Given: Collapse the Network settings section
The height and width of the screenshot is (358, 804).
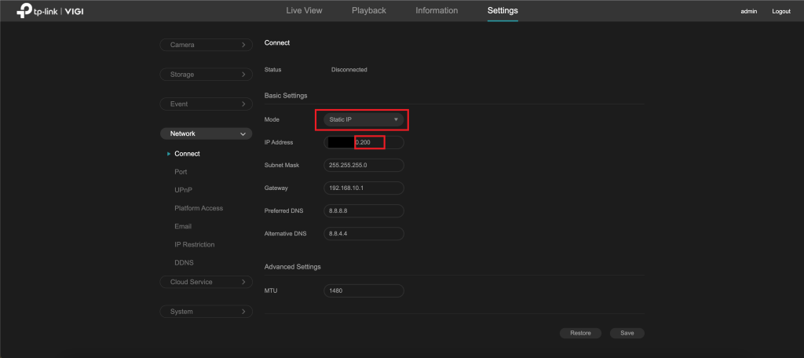Looking at the screenshot, I should pos(206,133).
